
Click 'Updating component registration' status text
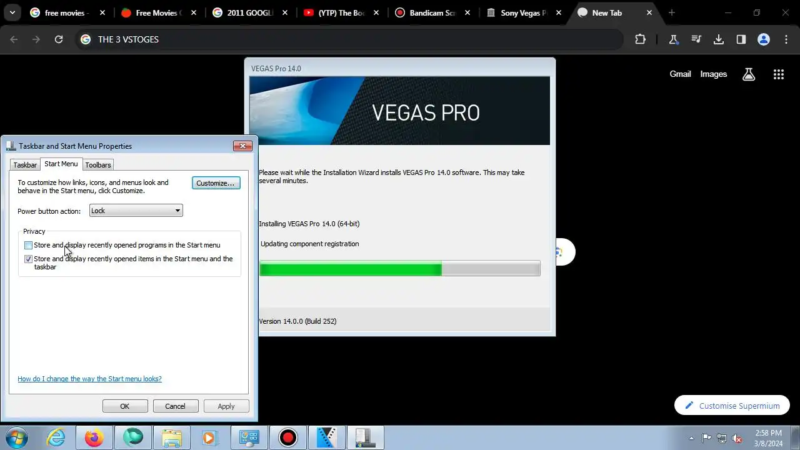tap(309, 244)
